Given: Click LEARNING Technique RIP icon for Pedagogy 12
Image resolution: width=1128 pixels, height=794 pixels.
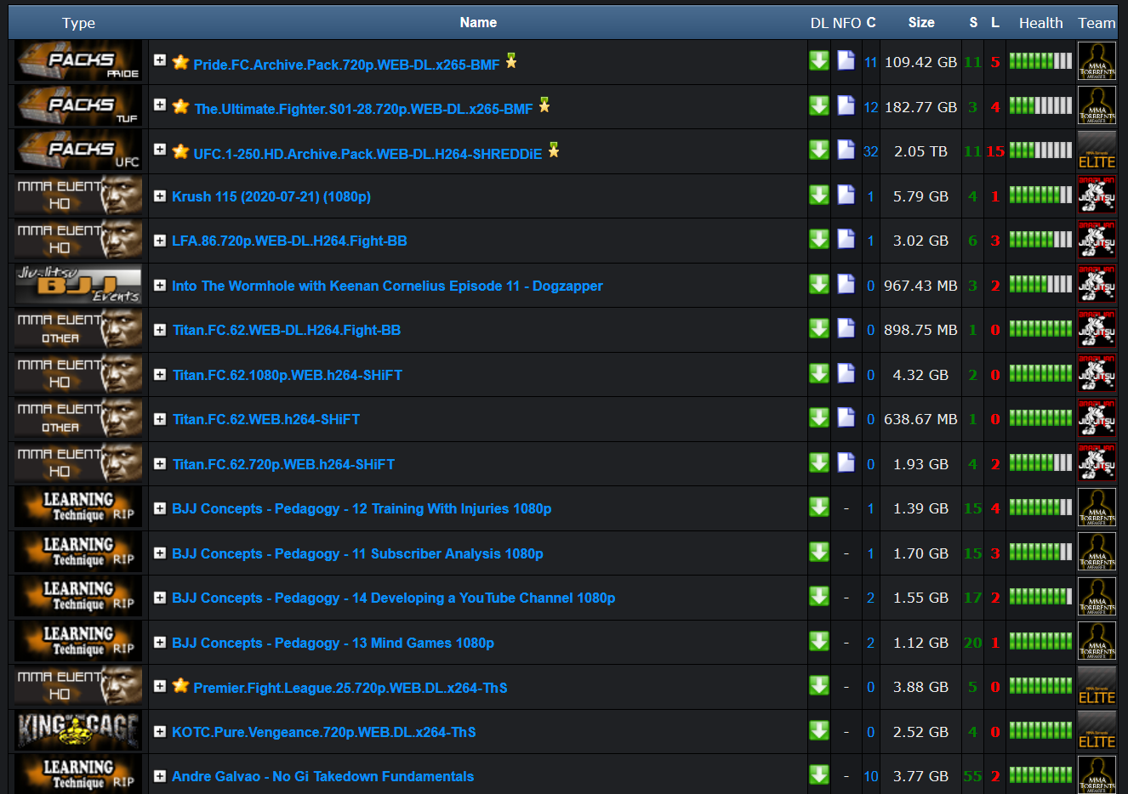Looking at the screenshot, I should (x=78, y=508).
